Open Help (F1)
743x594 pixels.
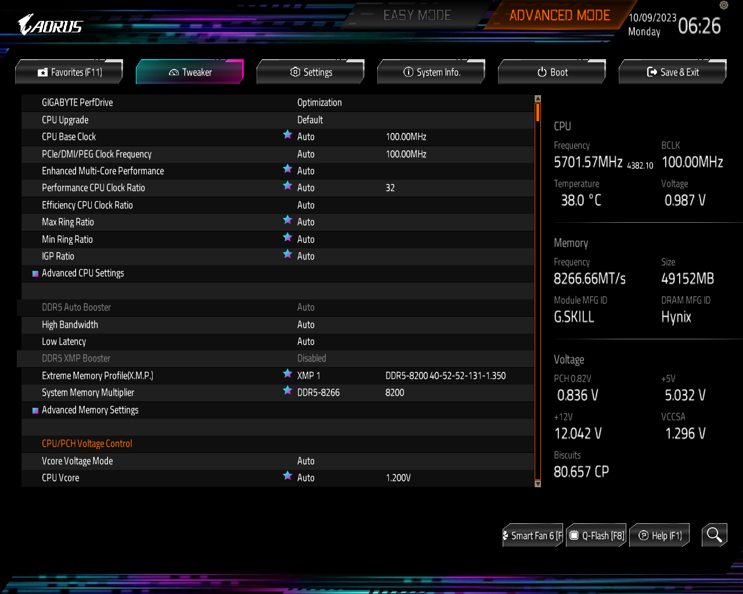[x=660, y=535]
